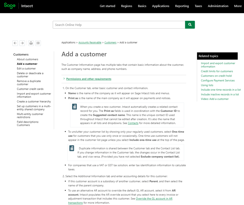Open Create a customer hierarchy topic

34,101
